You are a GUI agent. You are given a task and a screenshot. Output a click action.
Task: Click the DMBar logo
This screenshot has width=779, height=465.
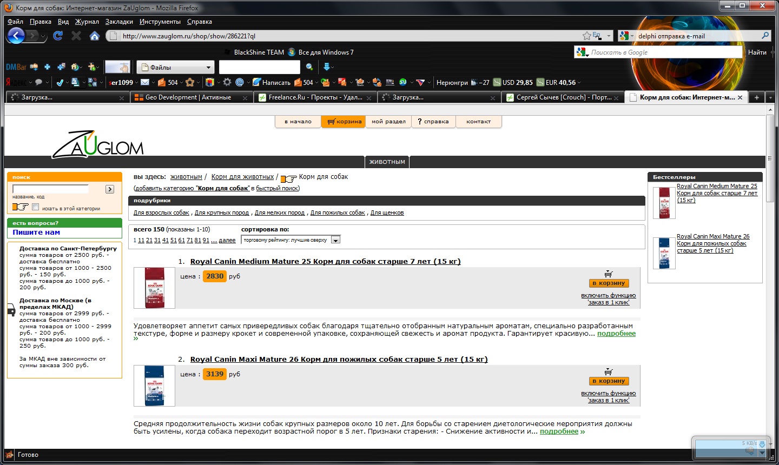point(16,67)
